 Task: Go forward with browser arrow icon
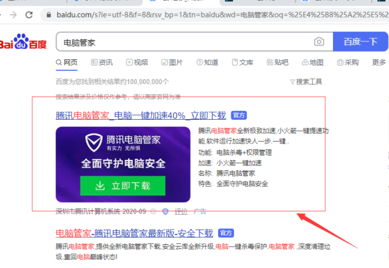(x=13, y=15)
